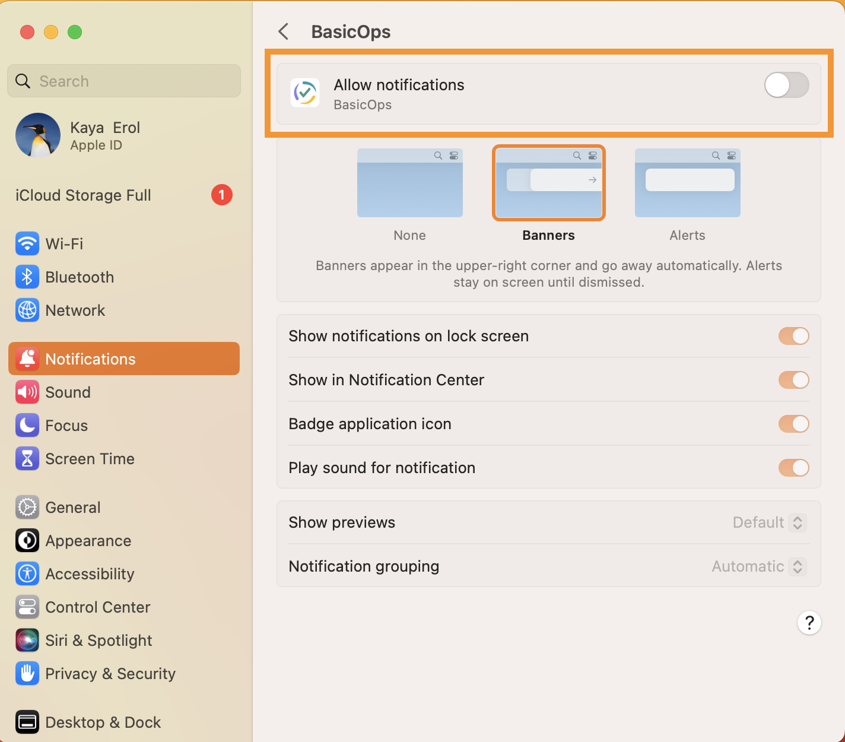Click the Privacy & Security label
This screenshot has height=742, width=845.
(110, 674)
